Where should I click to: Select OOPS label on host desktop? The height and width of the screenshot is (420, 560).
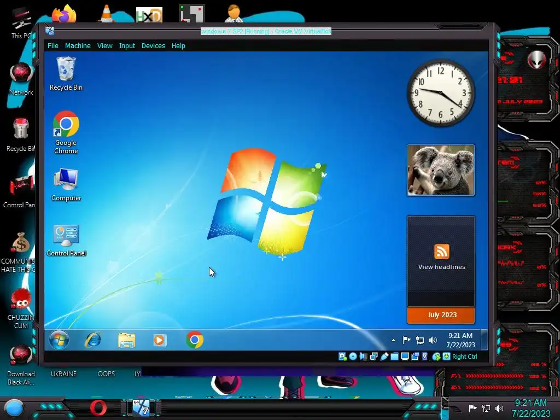pos(107,374)
